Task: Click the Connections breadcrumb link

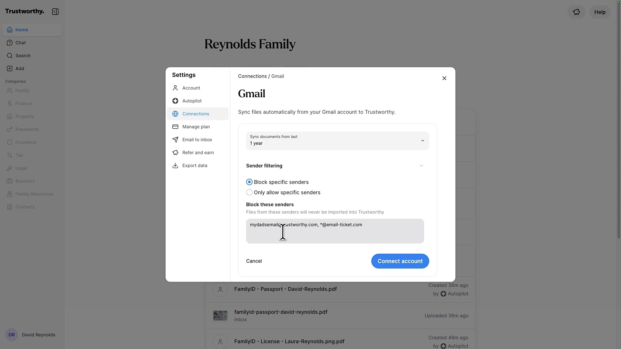Action: (252, 76)
